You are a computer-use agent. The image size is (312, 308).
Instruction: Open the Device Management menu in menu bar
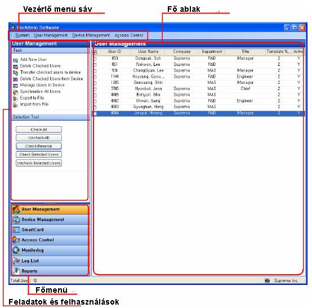point(91,35)
